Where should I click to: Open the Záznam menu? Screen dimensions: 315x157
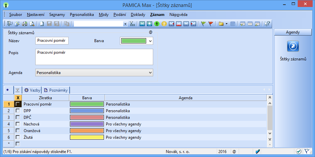(x=157, y=15)
